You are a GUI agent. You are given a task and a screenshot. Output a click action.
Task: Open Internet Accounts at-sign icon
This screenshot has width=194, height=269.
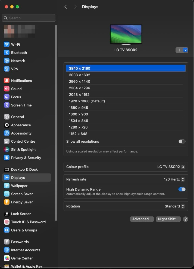click(7, 250)
